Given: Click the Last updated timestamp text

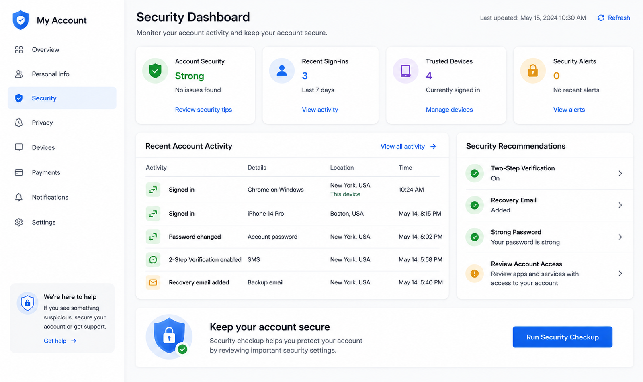Looking at the screenshot, I should [533, 18].
